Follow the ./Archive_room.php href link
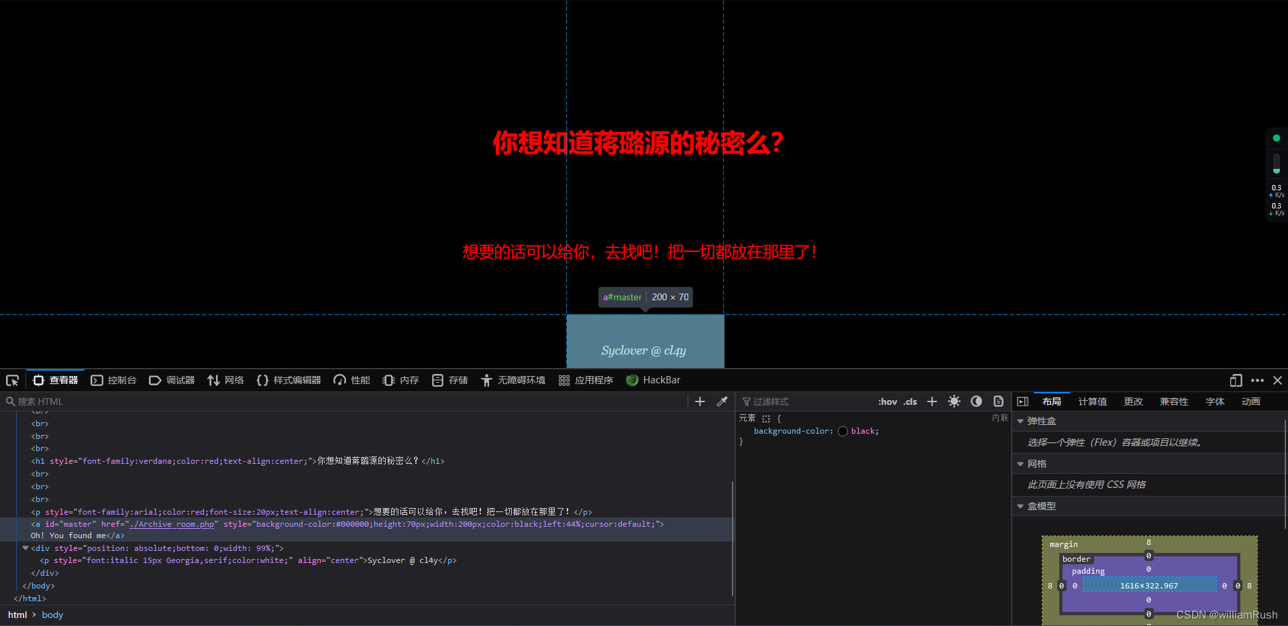Viewport: 1288px width, 626px height. [172, 524]
